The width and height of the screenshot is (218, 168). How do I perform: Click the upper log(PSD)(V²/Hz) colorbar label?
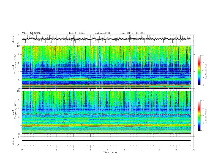point(206,72)
